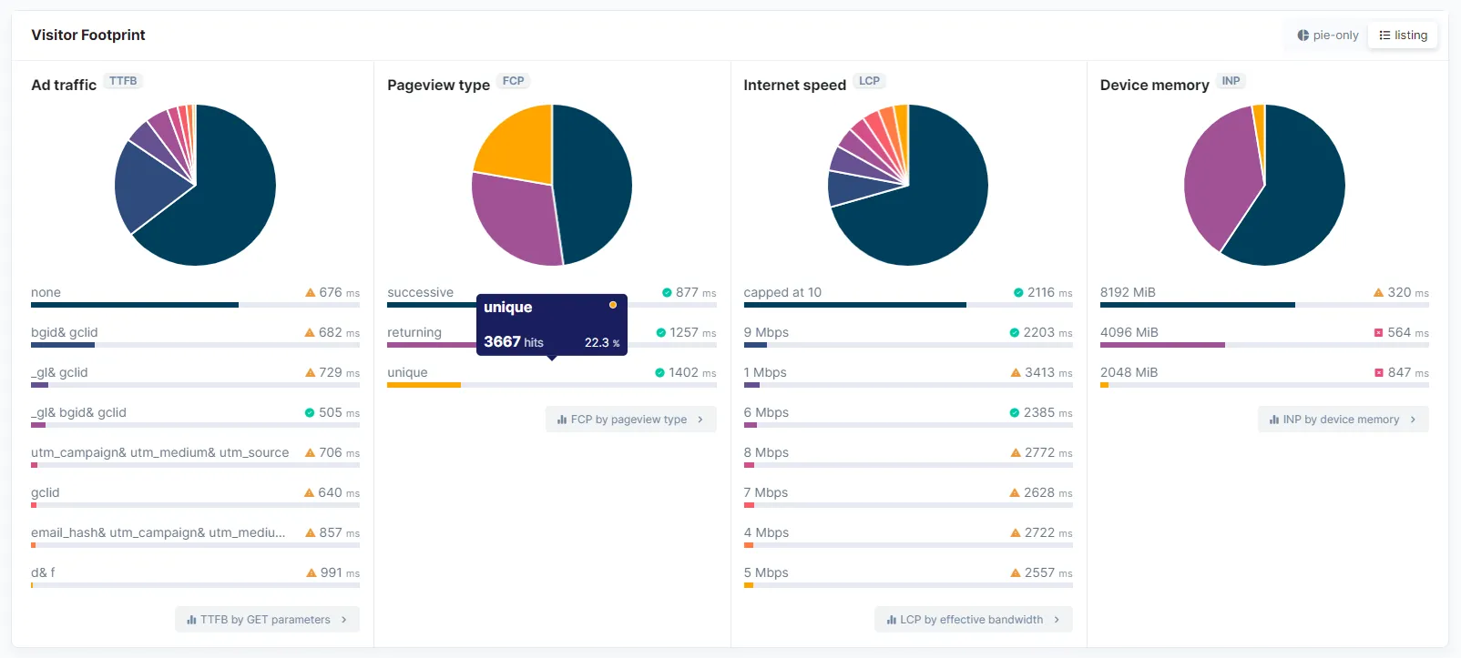Viewport: 1461px width, 658px height.
Task: Click warning triangle beside 3413 ms
Action: click(1016, 373)
